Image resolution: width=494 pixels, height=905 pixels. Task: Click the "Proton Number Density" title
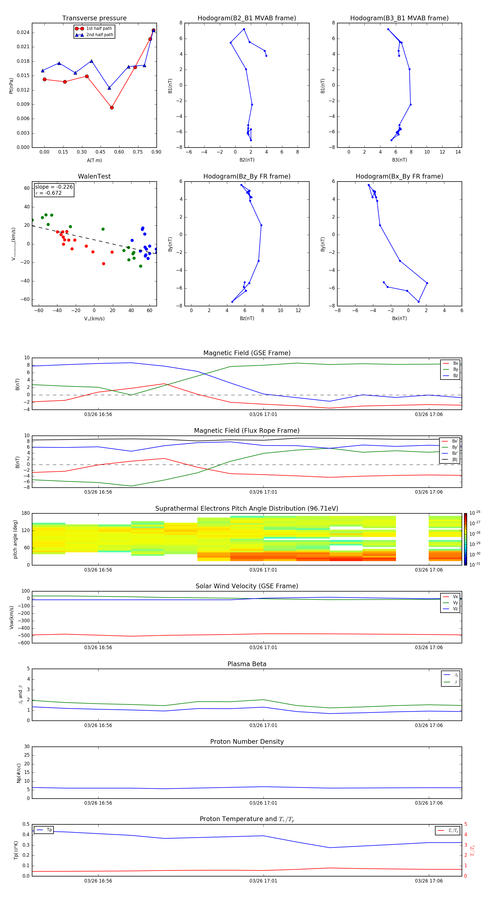247,742
